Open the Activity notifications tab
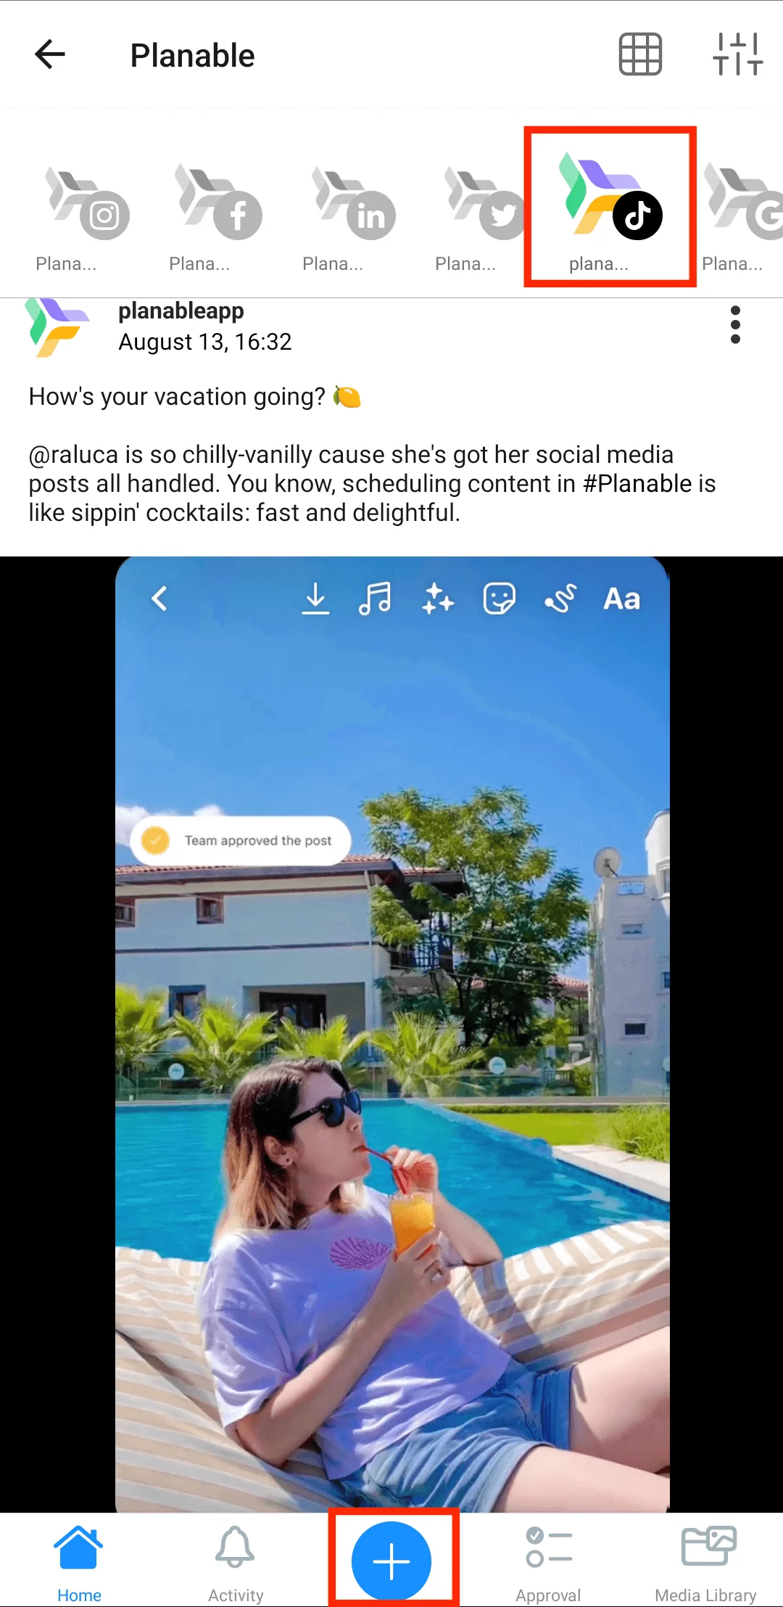Viewport: 783px width, 1607px height. click(236, 1563)
